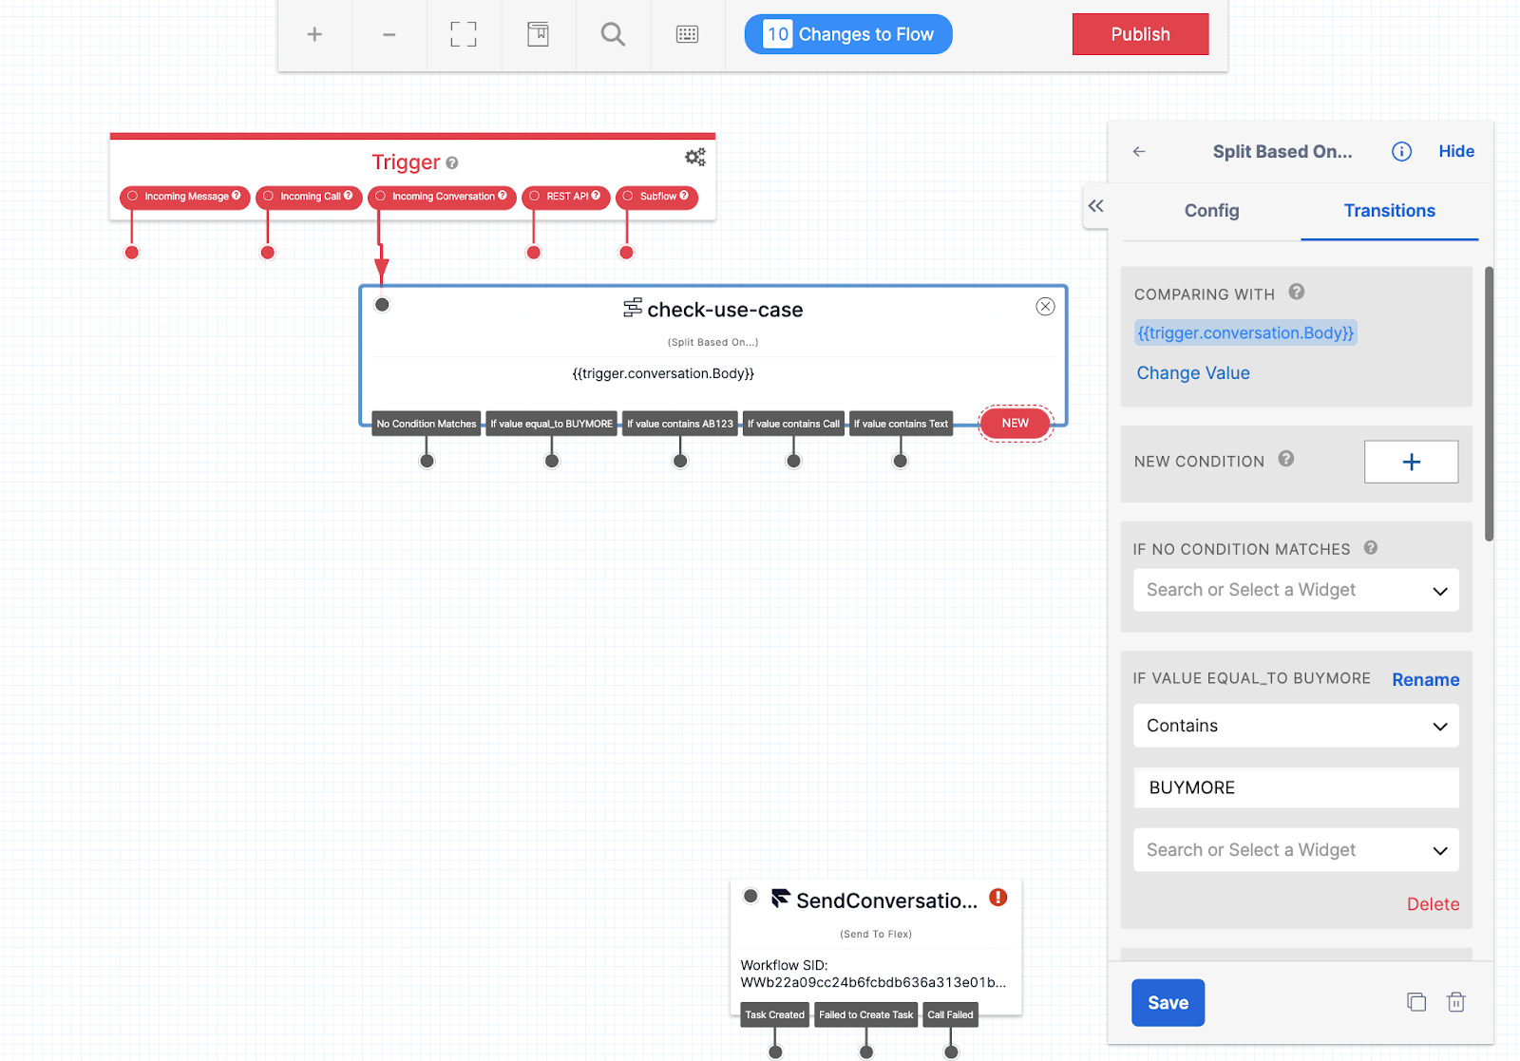Expand the Contains condition dropdown
Image resolution: width=1520 pixels, height=1061 pixels.
(x=1296, y=726)
